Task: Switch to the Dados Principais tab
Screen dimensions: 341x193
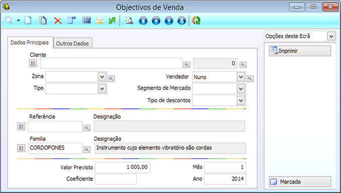Action: (x=30, y=43)
